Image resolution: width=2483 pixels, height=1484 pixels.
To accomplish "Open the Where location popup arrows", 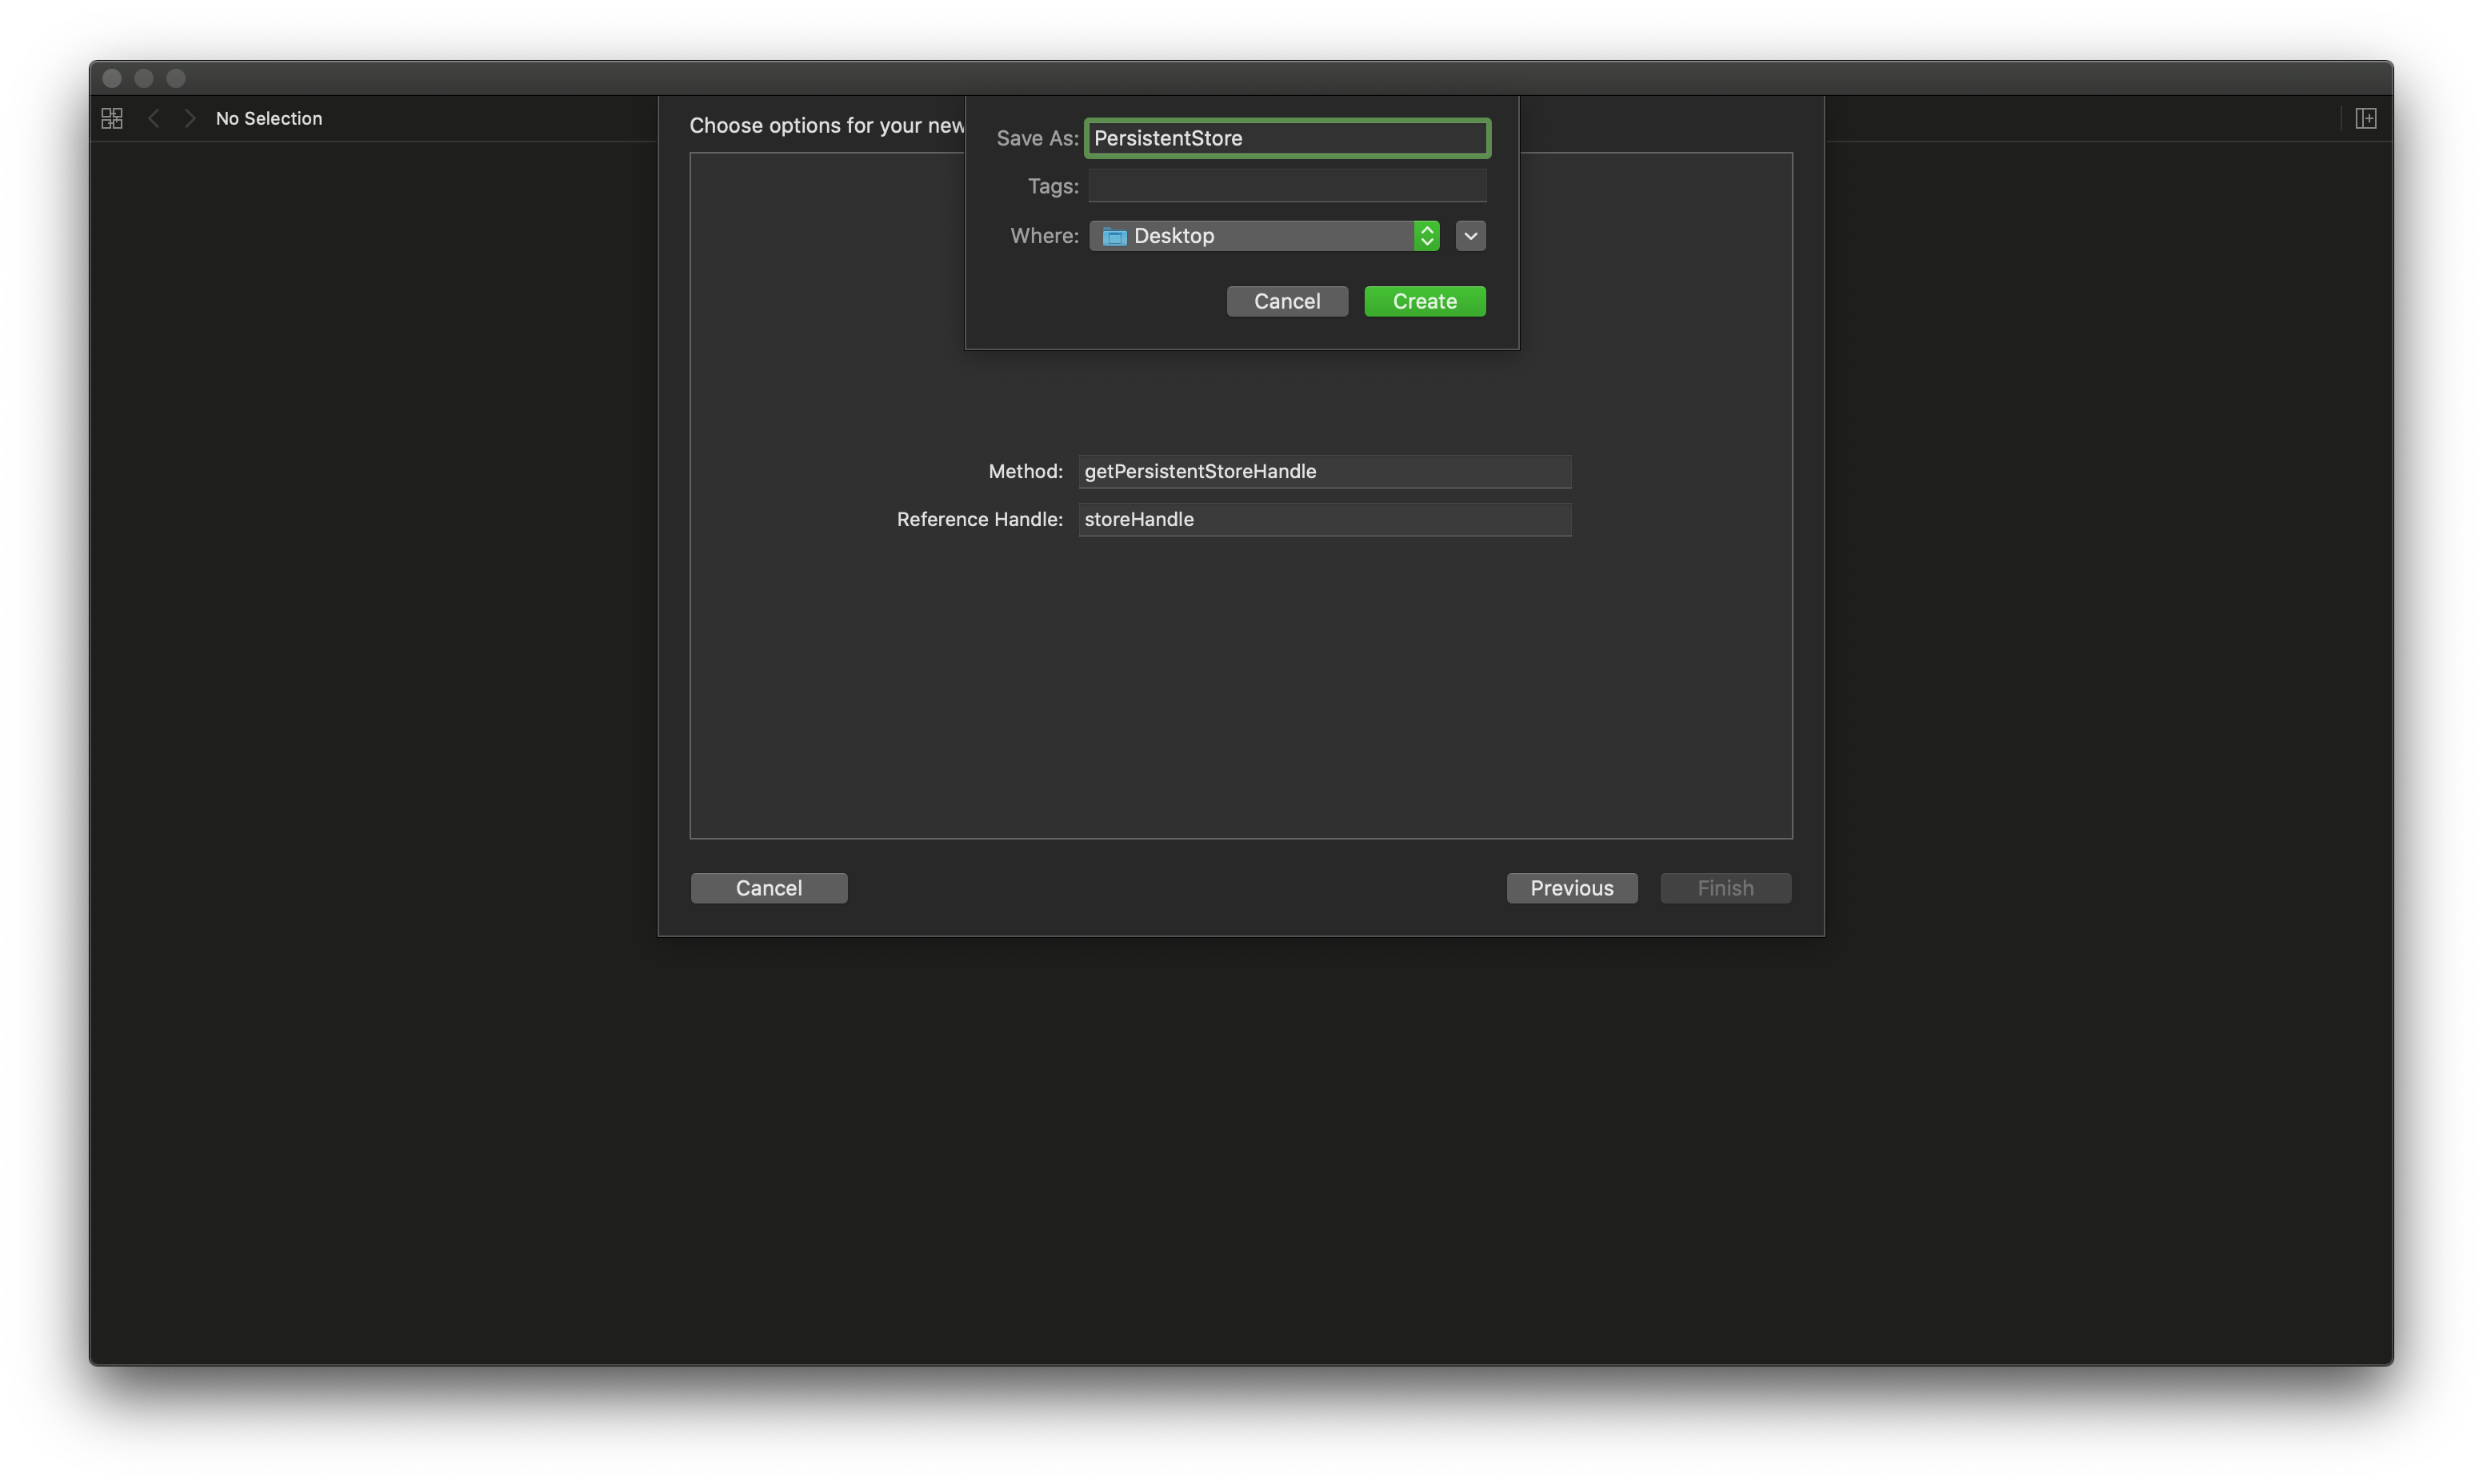I will click(1426, 236).
